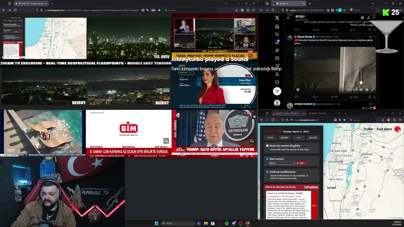Compose a new post on X
This screenshot has height=227, width=404.
[277, 91]
